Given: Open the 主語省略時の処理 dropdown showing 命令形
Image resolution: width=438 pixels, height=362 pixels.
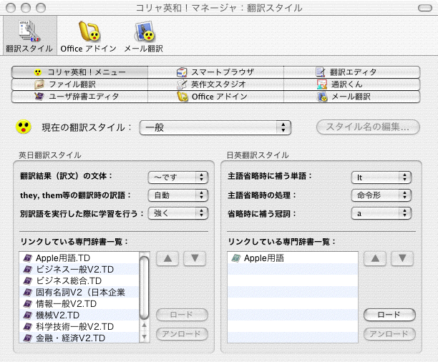Looking at the screenshot, I should [x=381, y=195].
